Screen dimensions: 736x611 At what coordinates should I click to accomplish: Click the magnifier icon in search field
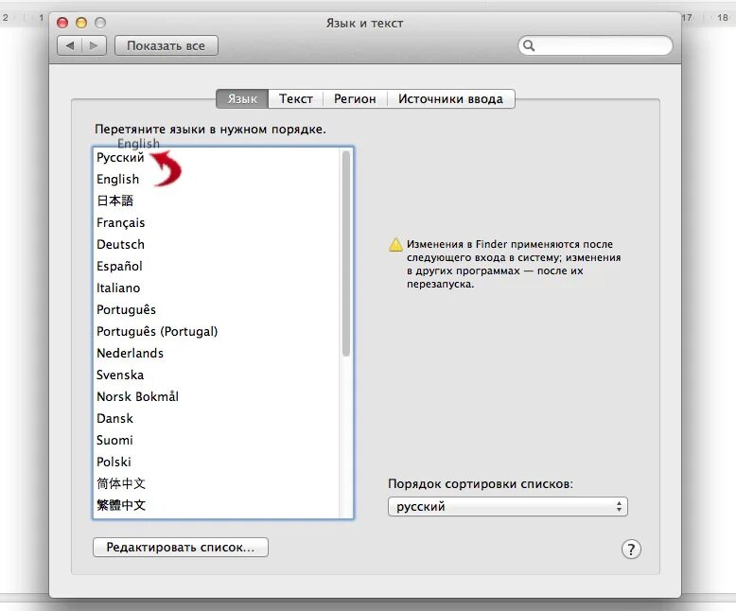(x=529, y=45)
